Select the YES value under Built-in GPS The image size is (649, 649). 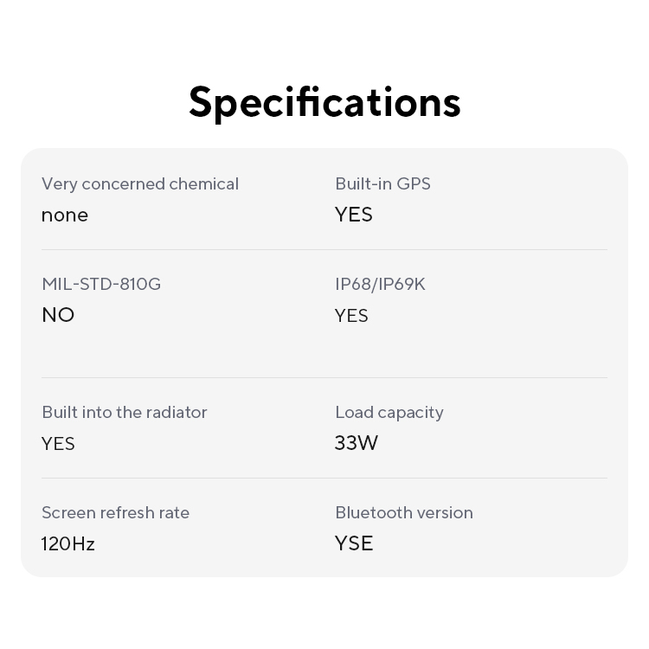coord(354,215)
